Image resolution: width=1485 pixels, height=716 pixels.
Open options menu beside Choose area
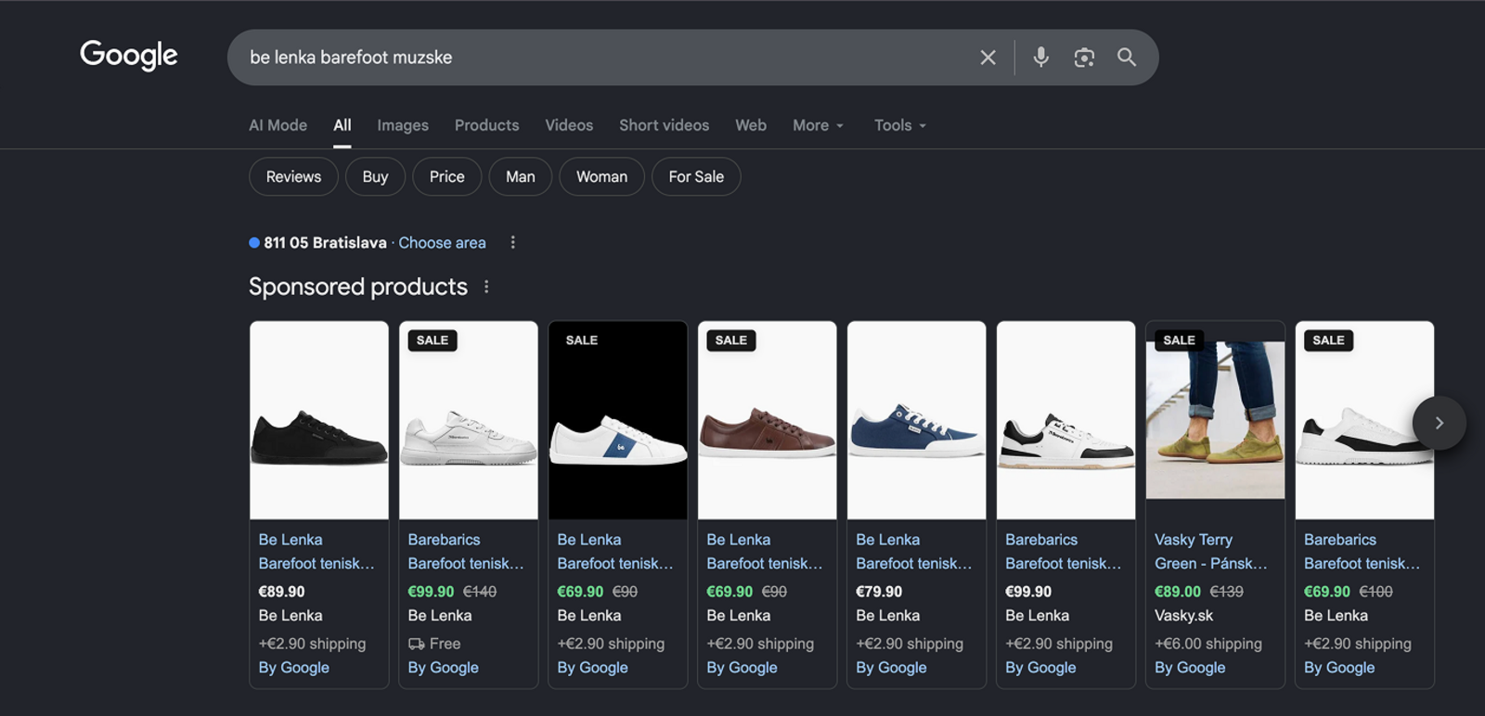click(512, 242)
